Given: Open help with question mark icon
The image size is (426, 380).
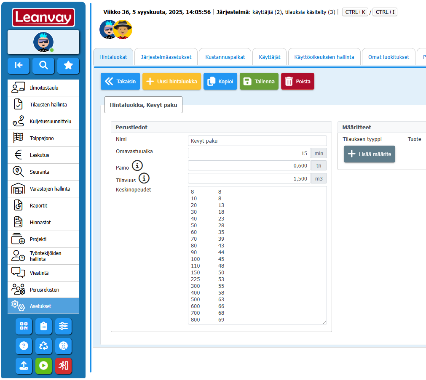Looking at the screenshot, I should click(24, 346).
